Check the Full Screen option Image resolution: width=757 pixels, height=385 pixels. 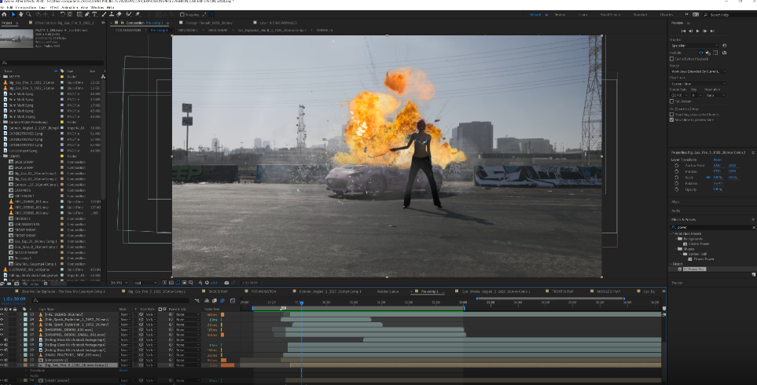[x=671, y=101]
